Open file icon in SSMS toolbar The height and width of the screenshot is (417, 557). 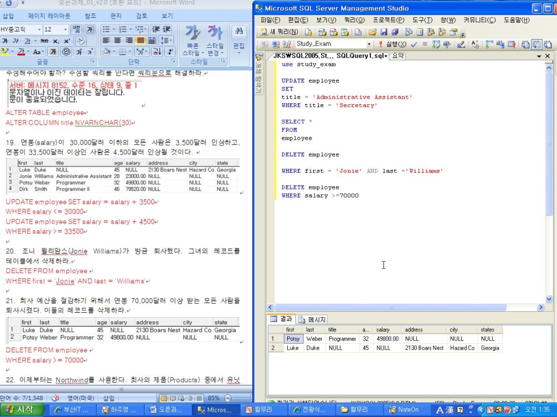pos(372,32)
